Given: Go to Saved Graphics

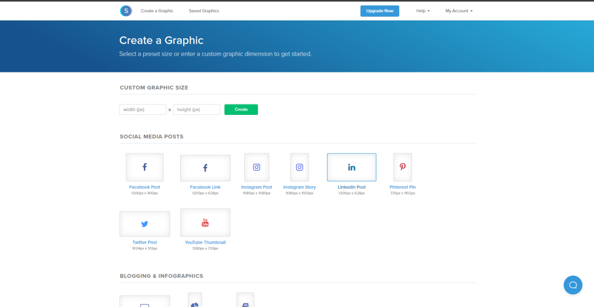Looking at the screenshot, I should pyautogui.click(x=204, y=11).
